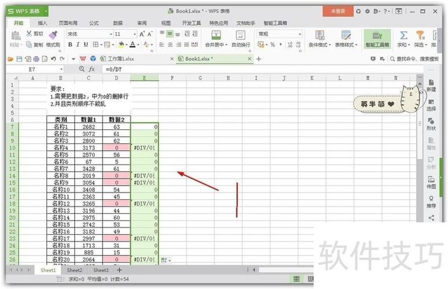Open the WPS 表格 application menu
This screenshot has width=448, height=289.
27,11
